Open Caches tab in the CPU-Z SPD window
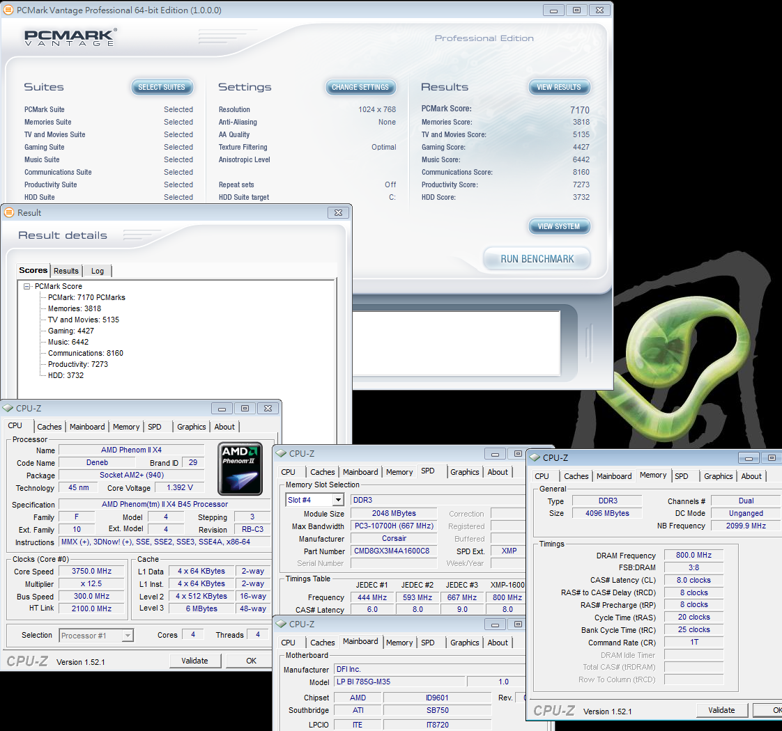Viewport: 782px width, 731px height. (323, 472)
